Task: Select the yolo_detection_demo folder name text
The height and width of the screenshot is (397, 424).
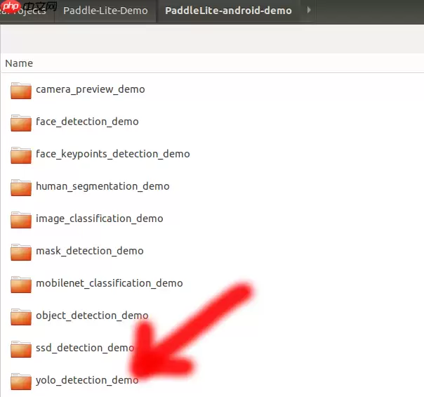Action: pos(87,380)
